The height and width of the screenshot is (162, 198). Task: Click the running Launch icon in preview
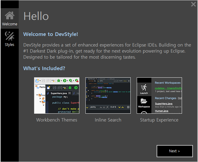144,88
